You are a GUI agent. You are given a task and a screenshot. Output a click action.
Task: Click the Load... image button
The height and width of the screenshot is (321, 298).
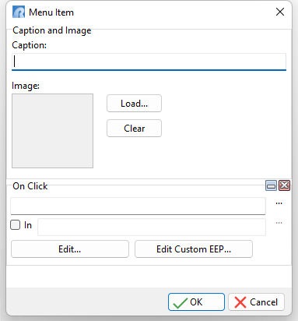point(134,104)
